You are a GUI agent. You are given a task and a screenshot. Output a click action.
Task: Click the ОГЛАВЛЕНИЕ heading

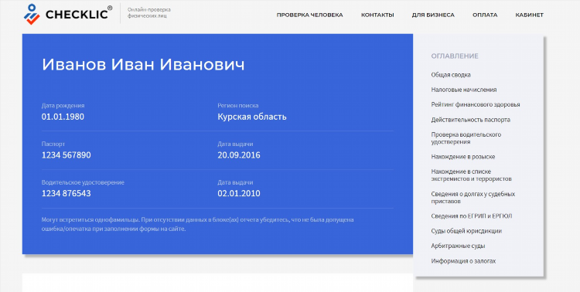pyautogui.click(x=455, y=56)
